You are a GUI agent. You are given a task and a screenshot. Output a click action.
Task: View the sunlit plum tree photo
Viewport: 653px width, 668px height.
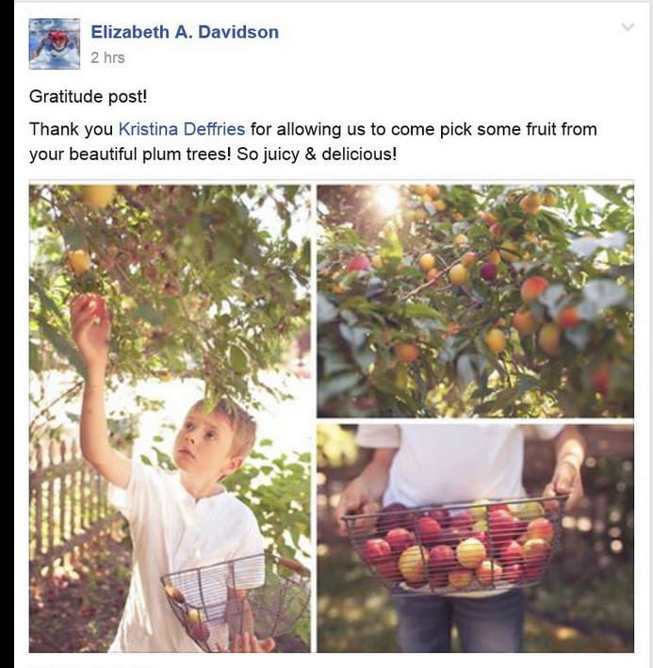475,301
